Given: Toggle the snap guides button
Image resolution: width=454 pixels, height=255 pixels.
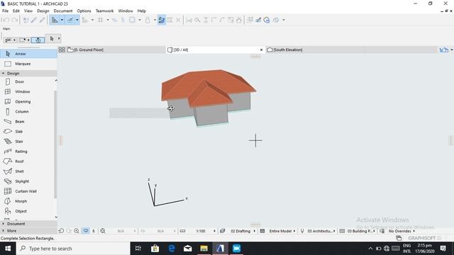Looking at the screenshot, I should click(x=70, y=20).
